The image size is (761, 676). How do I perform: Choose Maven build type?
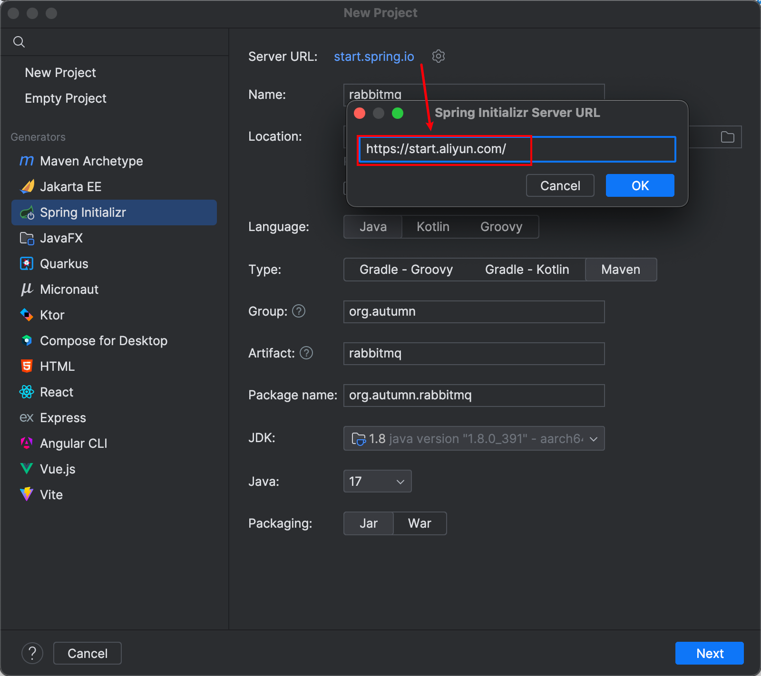[x=621, y=270]
